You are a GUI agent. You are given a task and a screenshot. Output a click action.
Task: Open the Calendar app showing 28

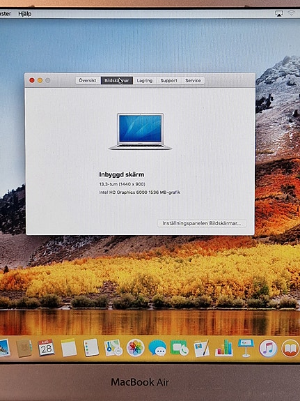tap(46, 347)
